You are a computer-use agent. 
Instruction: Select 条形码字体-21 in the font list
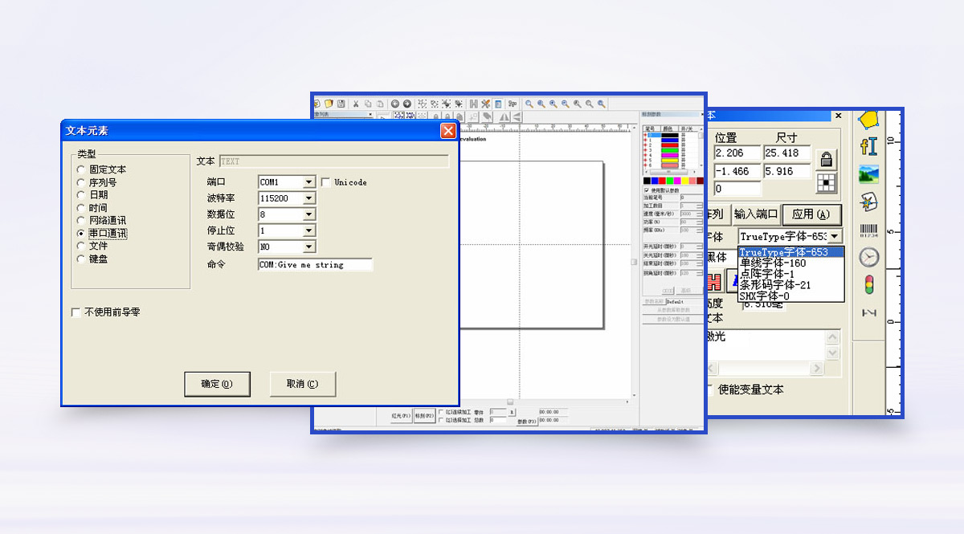[x=775, y=285]
